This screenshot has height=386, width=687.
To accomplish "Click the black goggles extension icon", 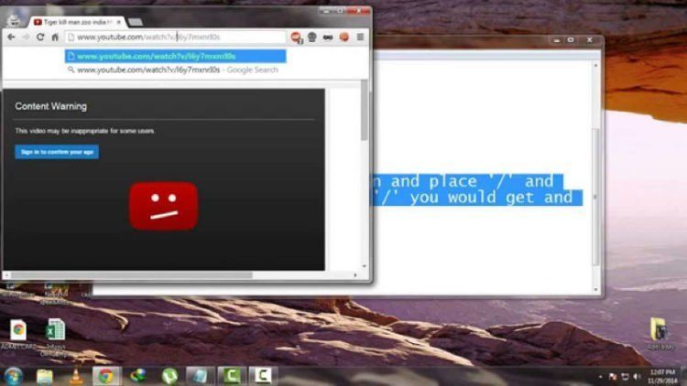I will tap(328, 38).
